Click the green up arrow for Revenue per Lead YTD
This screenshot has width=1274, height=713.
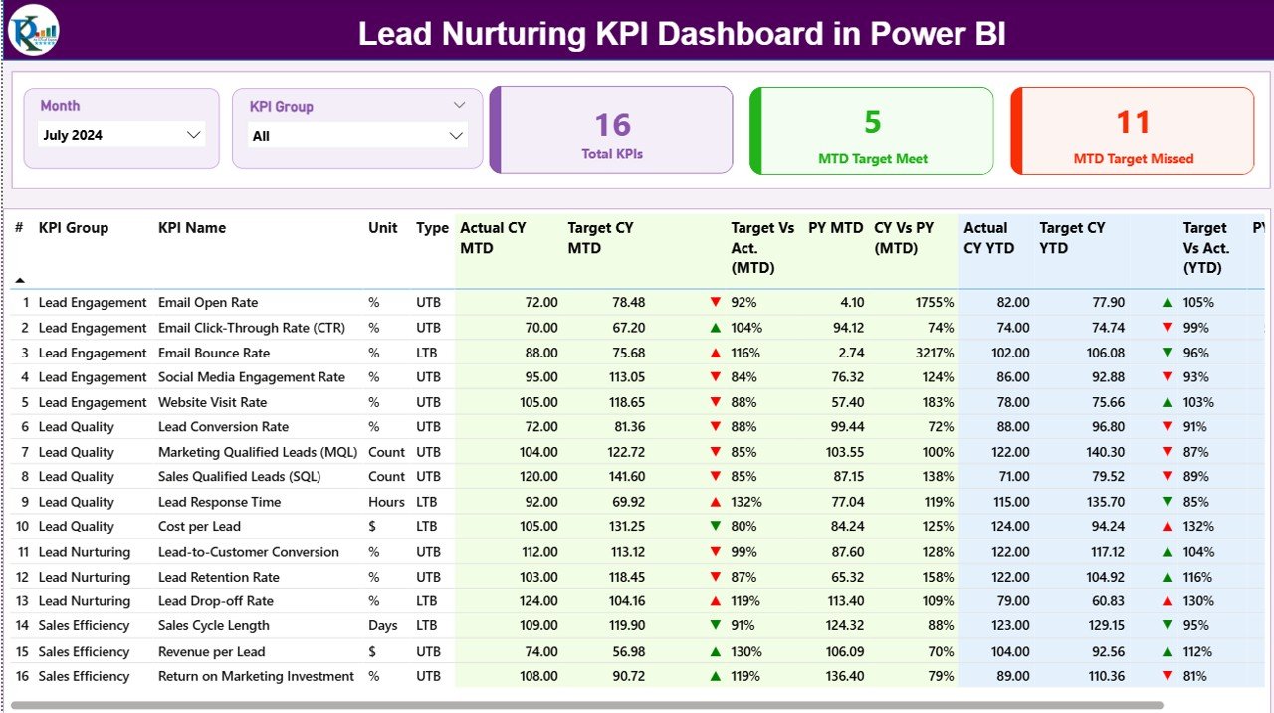coord(1166,650)
